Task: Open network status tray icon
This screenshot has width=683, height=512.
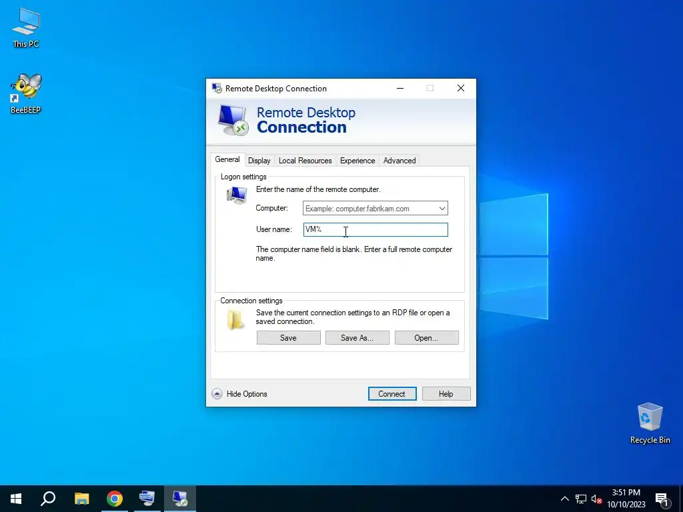Action: coord(581,499)
